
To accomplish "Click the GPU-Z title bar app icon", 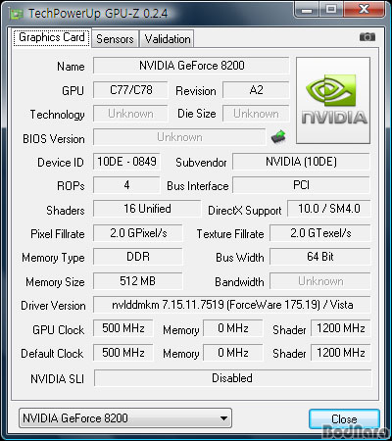I will (17, 14).
